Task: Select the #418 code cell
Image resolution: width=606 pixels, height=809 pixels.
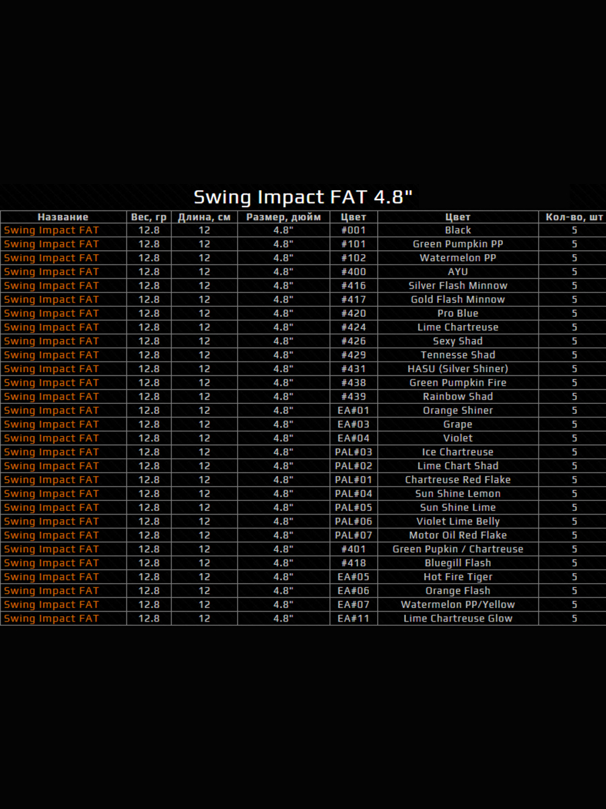Action: 353,563
